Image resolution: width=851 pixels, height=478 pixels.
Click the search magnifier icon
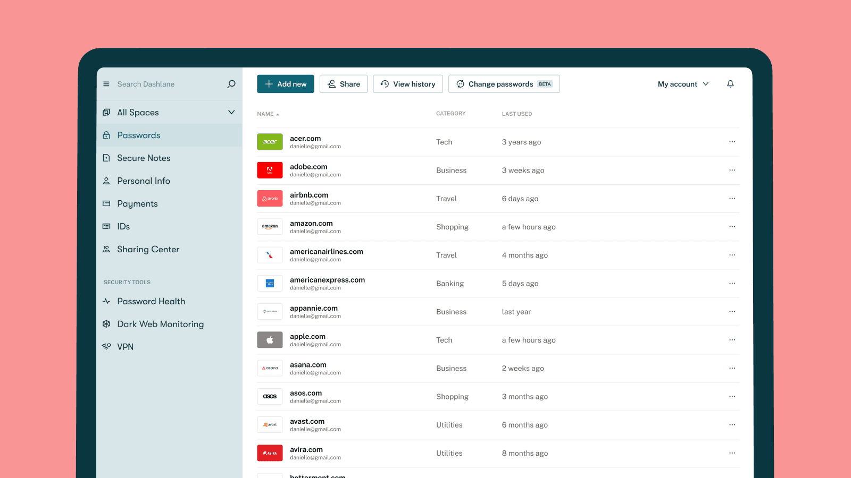click(231, 84)
